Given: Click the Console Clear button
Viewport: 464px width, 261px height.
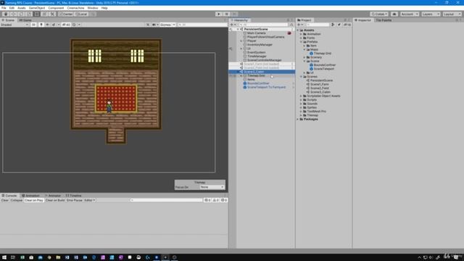Looking at the screenshot, I should click(x=5, y=200).
